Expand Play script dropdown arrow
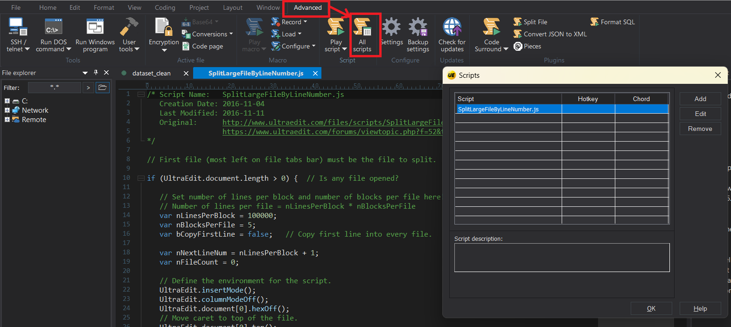The height and width of the screenshot is (327, 731). pyautogui.click(x=344, y=49)
